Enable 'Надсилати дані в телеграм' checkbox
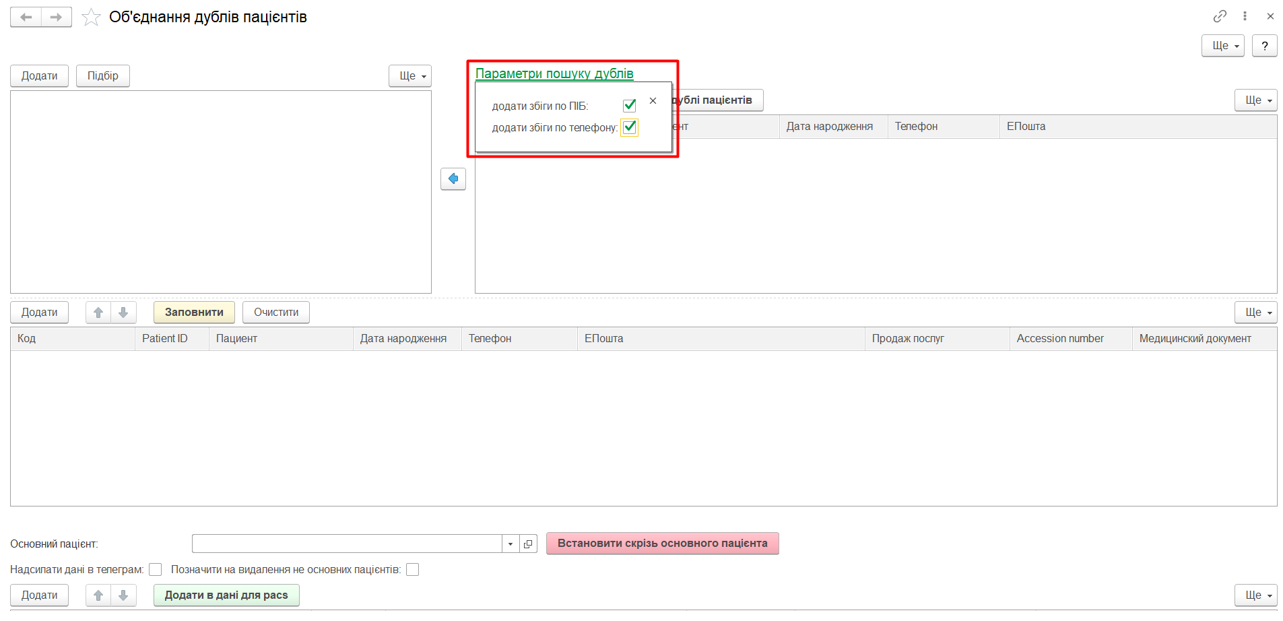 (x=156, y=570)
